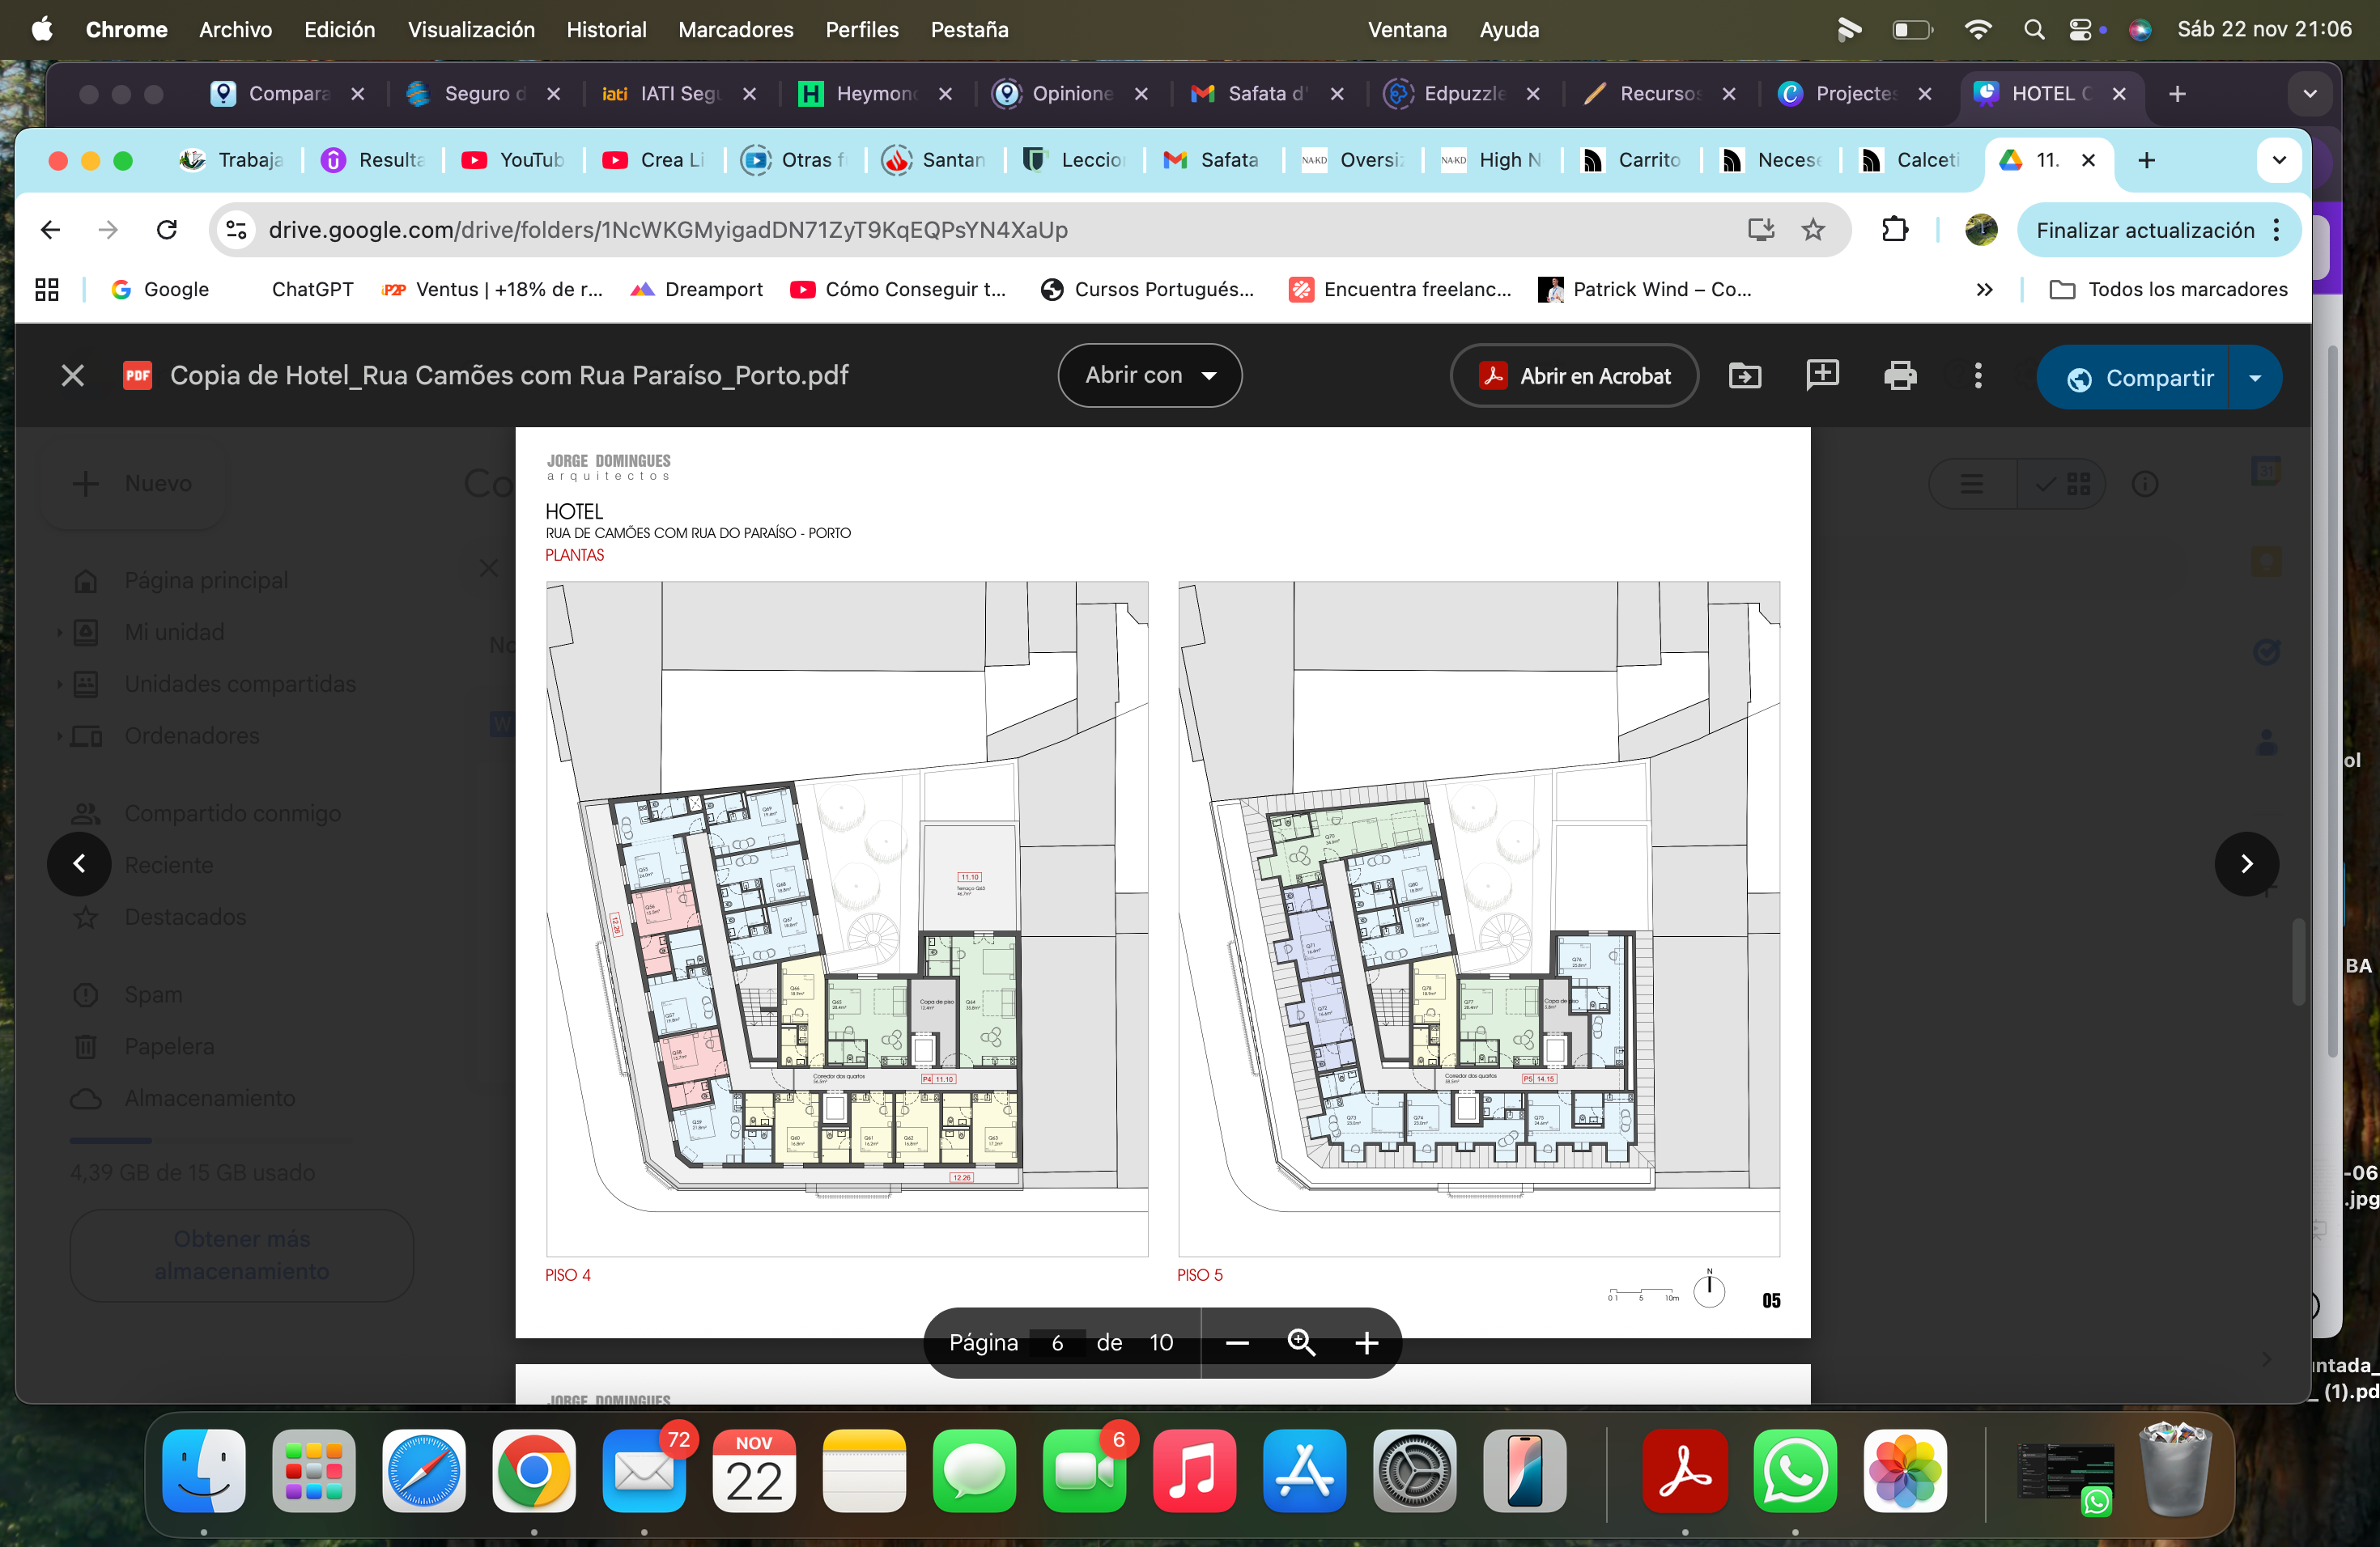Click the move to folder icon

click(1744, 375)
